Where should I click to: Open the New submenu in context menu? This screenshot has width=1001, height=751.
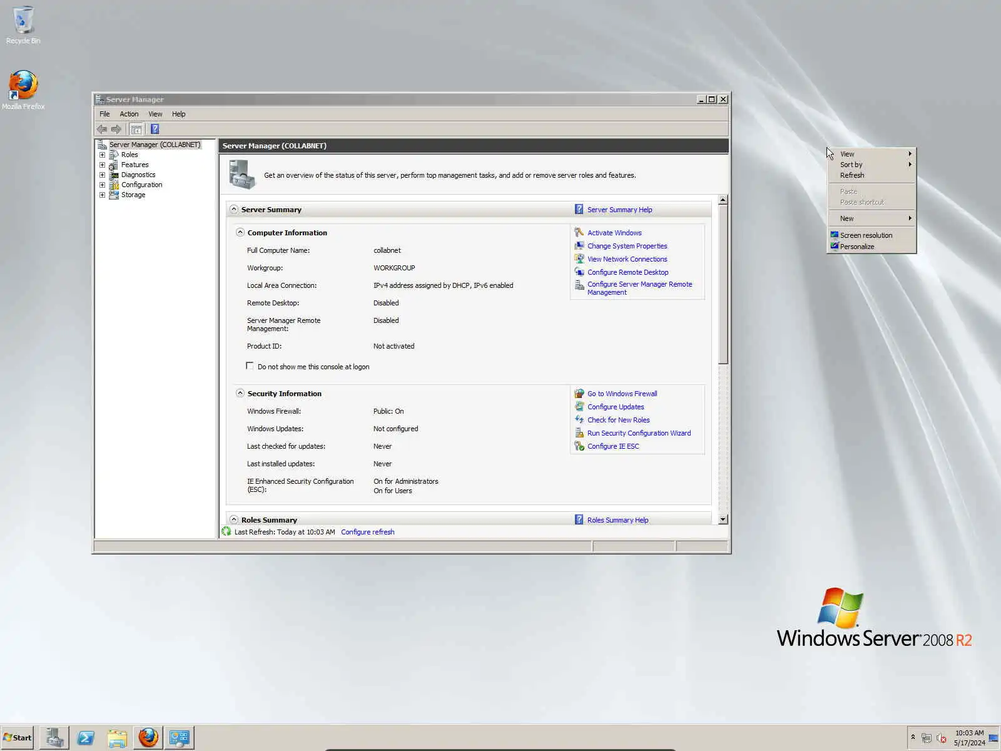click(x=871, y=218)
